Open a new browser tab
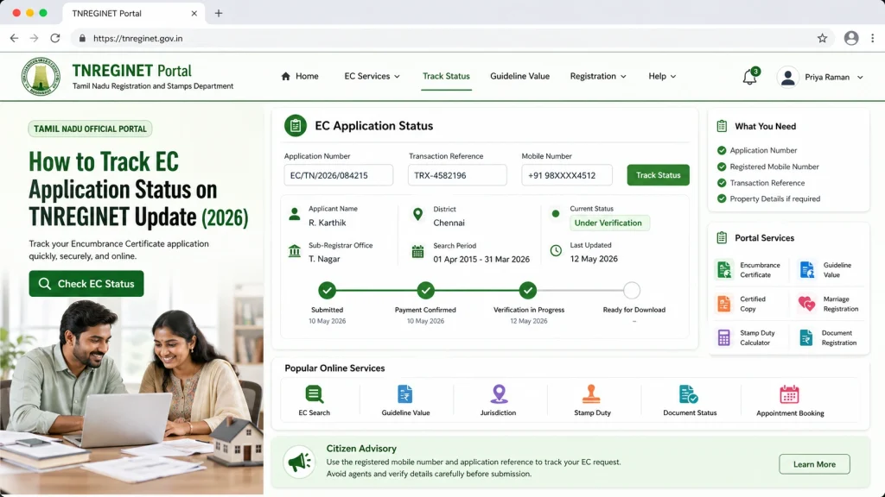Screen dimensions: 885x497 pyautogui.click(x=219, y=13)
